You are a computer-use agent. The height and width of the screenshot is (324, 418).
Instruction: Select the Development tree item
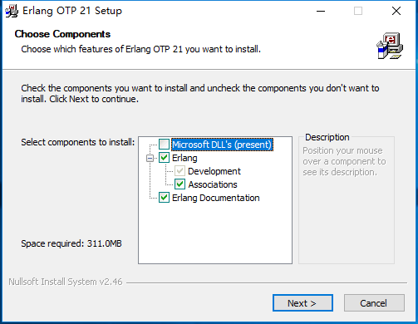214,171
